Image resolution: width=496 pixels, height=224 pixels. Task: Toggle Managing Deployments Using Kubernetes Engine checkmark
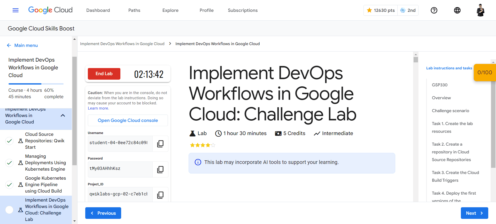click(10, 163)
